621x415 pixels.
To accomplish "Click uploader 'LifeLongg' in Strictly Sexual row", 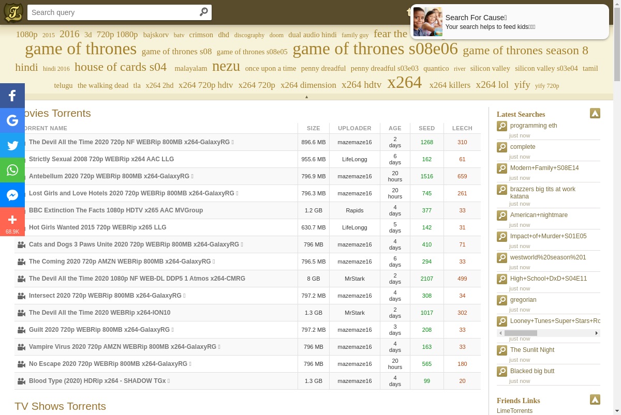I will tap(354, 159).
